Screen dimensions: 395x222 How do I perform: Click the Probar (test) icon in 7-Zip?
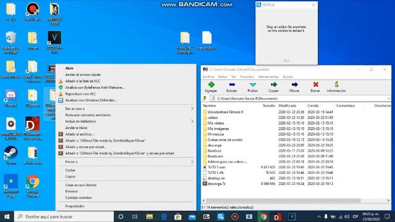252,87
